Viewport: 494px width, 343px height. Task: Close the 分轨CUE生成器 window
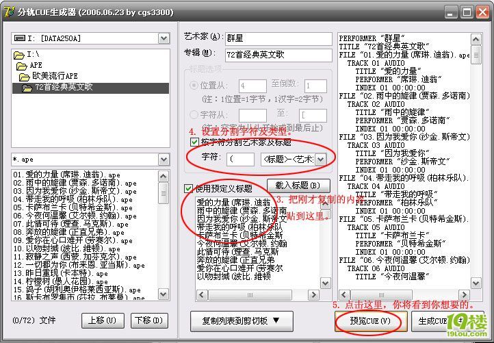coord(482,12)
